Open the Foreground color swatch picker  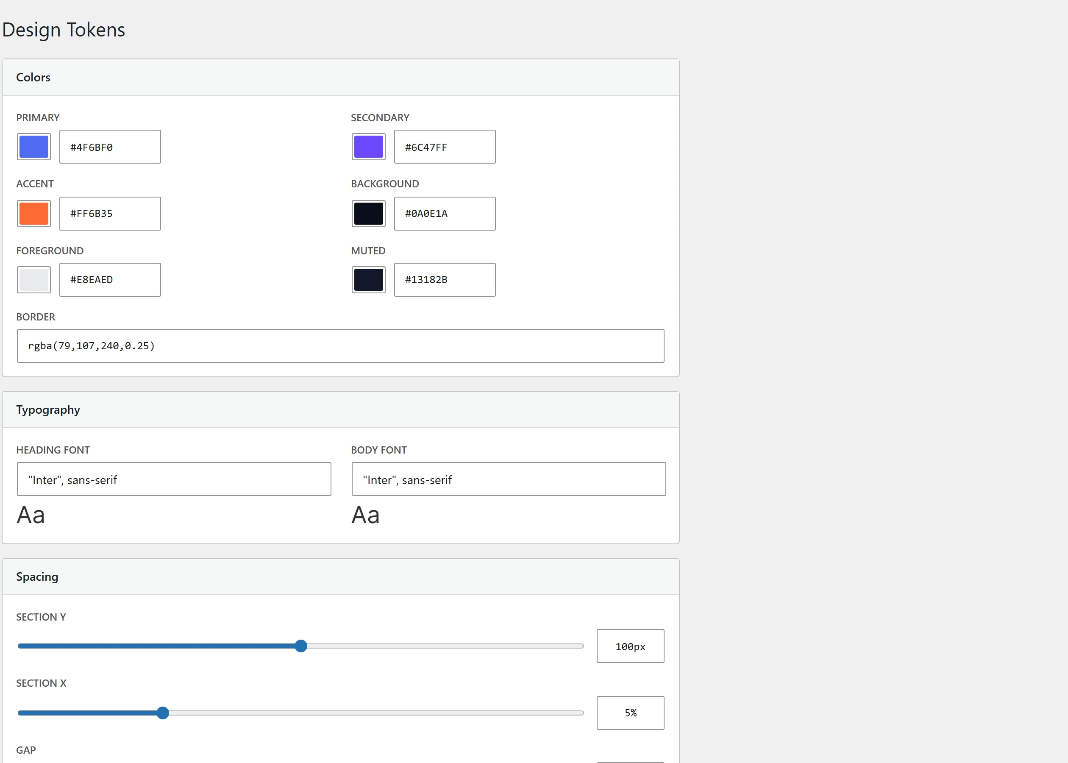[34, 279]
